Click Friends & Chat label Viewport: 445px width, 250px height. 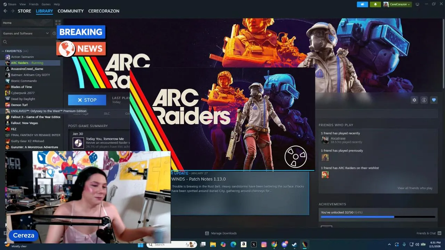[x=426, y=233]
